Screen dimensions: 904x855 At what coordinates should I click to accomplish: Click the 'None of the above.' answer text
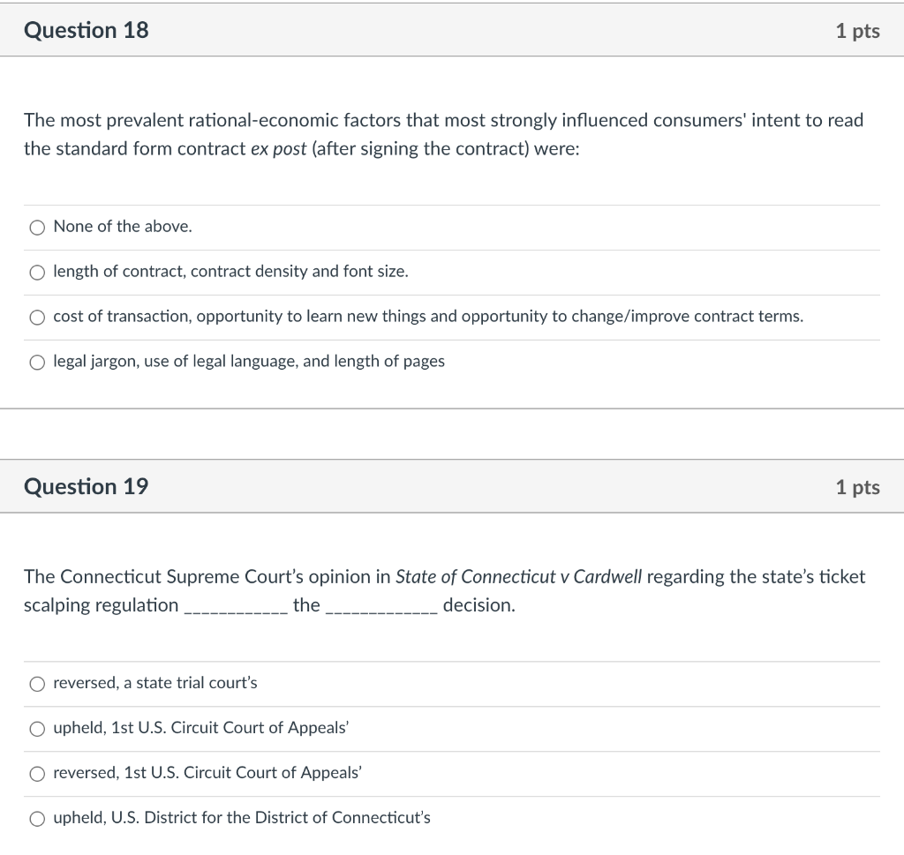tap(123, 227)
